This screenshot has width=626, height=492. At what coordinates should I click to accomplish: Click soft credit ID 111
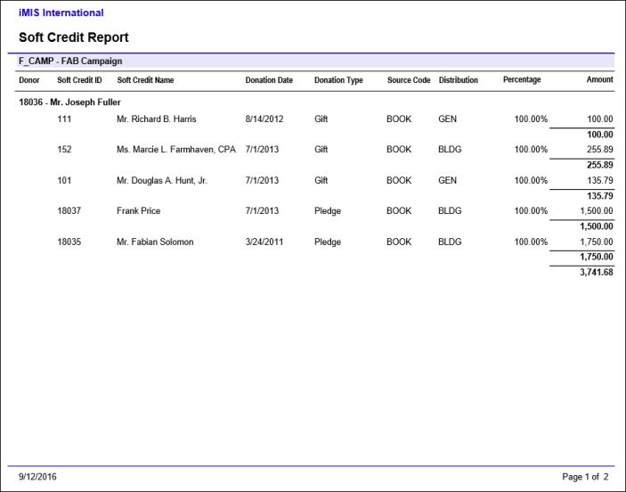64,119
